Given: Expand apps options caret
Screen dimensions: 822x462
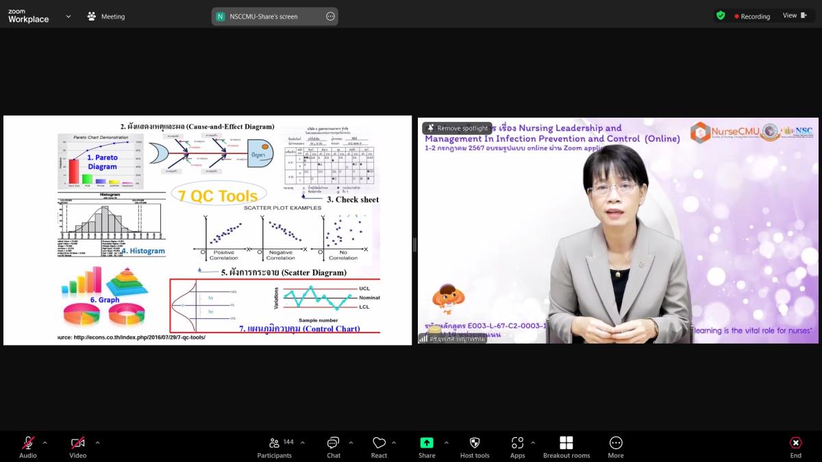Looking at the screenshot, I should 533,443.
